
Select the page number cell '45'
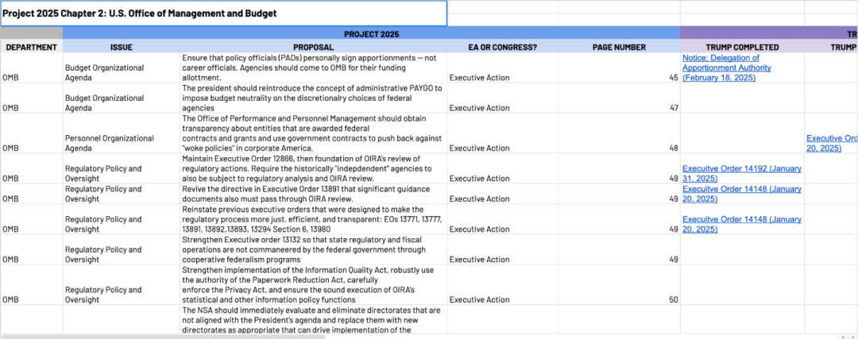[619, 67]
